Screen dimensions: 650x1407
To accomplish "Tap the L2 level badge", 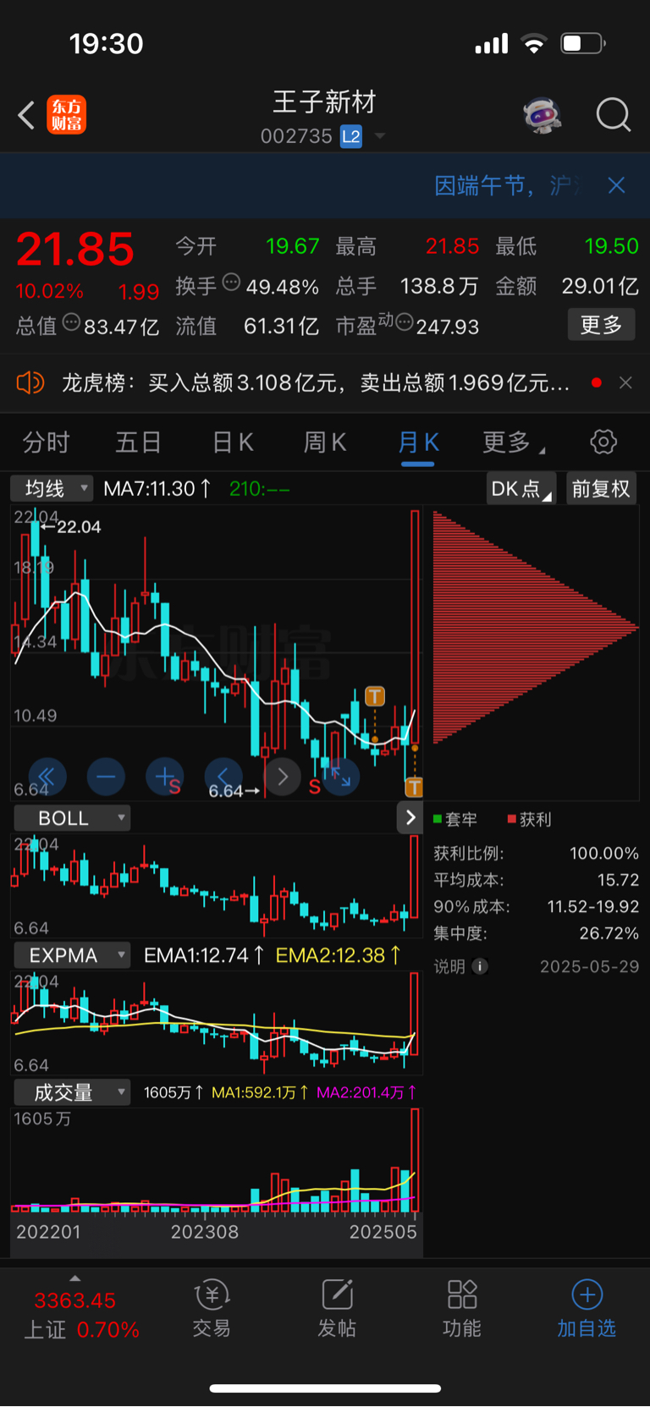I will tap(351, 136).
